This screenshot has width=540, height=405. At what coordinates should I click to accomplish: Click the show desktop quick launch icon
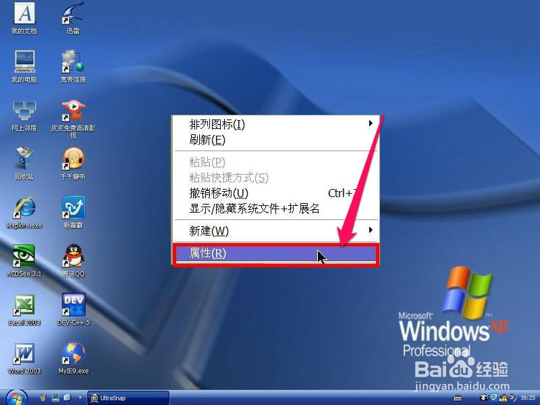pyautogui.click(x=55, y=398)
